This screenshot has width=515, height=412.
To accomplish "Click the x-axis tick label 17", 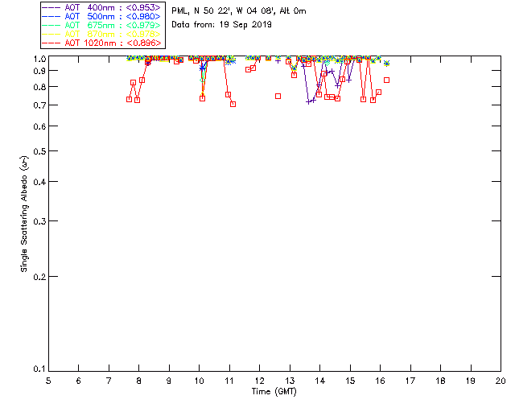I will coord(410,381).
